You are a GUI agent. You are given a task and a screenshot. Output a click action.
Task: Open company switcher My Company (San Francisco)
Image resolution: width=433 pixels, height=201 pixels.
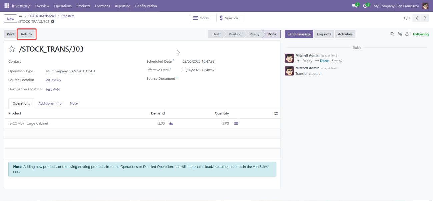click(x=396, y=6)
